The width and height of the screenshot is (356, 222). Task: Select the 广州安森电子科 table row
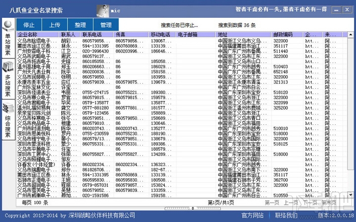181,51
